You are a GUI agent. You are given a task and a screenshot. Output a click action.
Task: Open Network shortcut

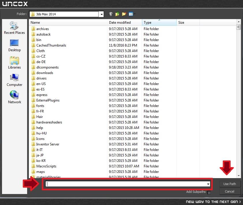[14, 97]
